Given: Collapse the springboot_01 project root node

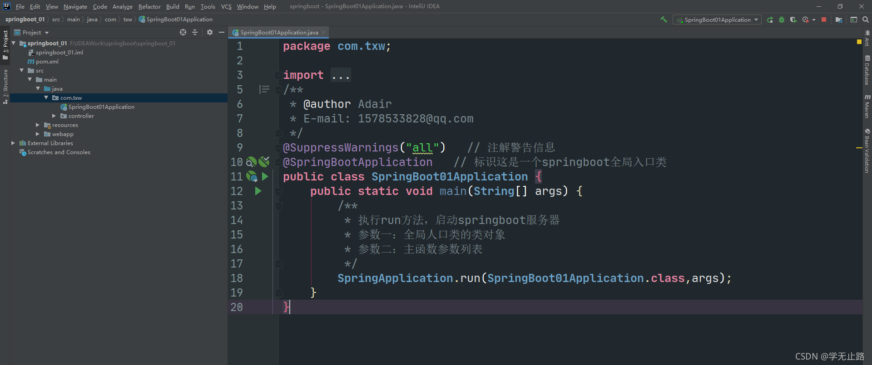Looking at the screenshot, I should pyautogui.click(x=14, y=43).
